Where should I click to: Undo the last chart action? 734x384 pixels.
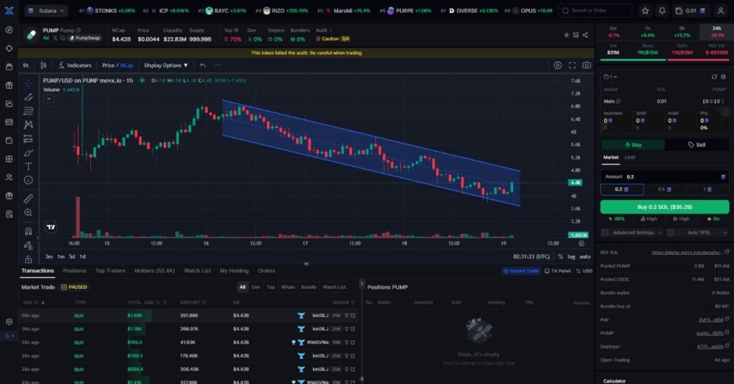coord(203,65)
